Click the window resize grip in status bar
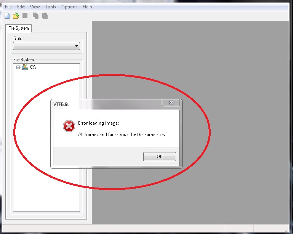This screenshot has height=234, width=293. point(286,230)
